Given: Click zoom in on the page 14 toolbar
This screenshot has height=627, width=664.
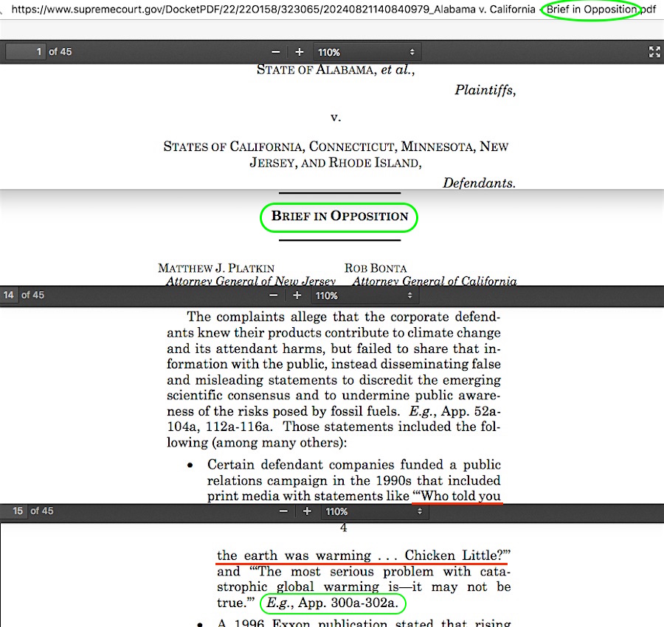Looking at the screenshot, I should point(297,295).
